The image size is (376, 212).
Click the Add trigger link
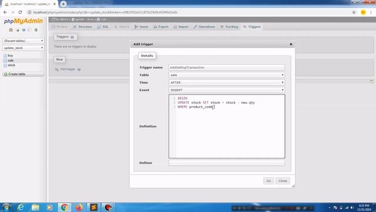click(68, 69)
